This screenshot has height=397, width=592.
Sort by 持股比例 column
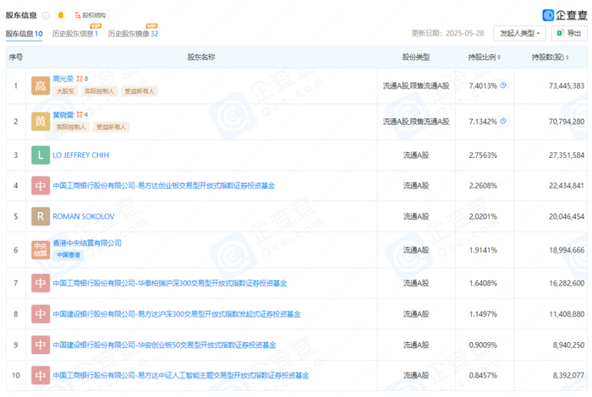485,57
